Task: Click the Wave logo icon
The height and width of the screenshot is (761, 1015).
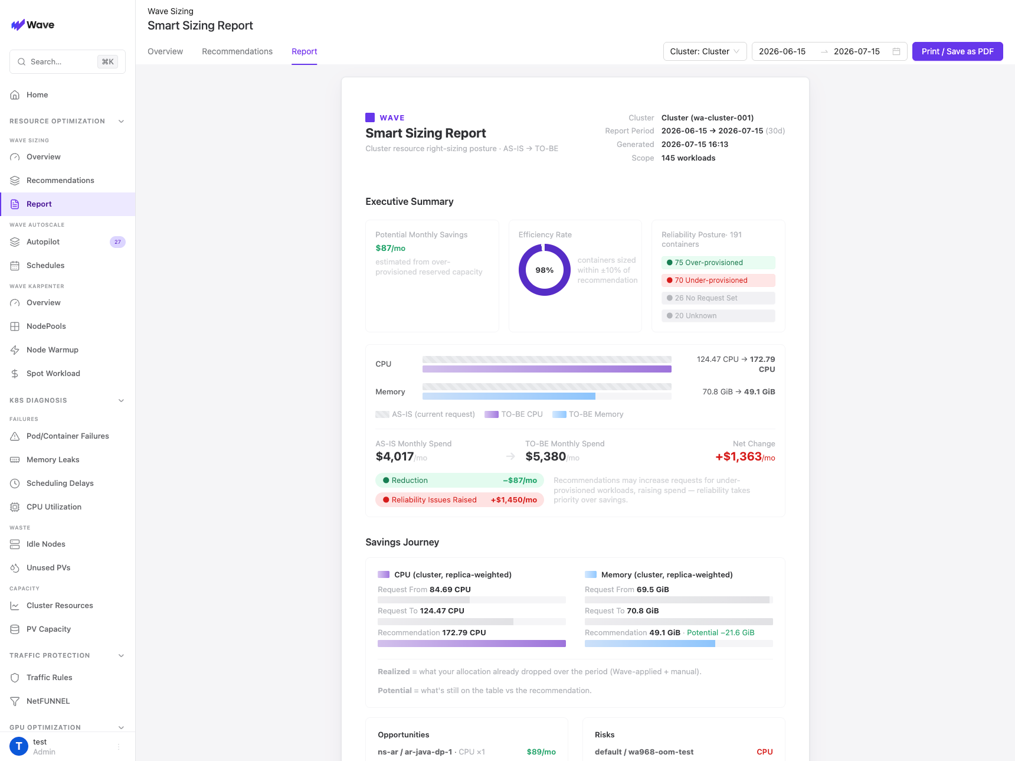Action: (x=18, y=25)
